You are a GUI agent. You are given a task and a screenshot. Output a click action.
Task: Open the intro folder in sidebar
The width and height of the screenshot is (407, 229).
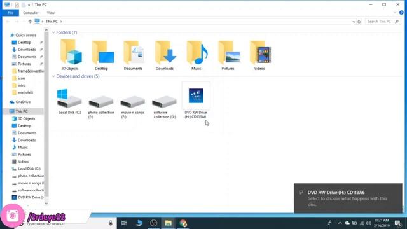[x=22, y=85]
